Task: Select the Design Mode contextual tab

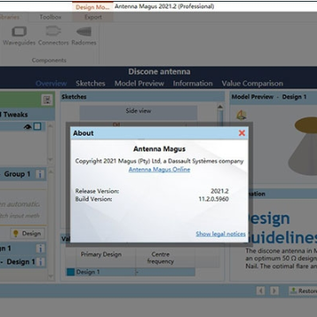Action: (x=92, y=7)
